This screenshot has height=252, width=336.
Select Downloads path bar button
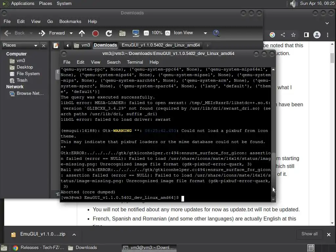tap(105, 45)
